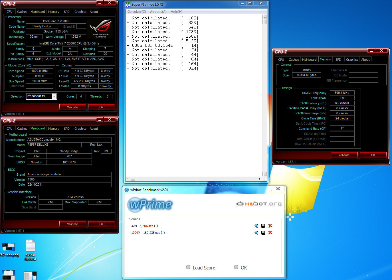Click Super PI vertical scrollbar up arrow
This screenshot has height=280, width=392.
[264, 17]
